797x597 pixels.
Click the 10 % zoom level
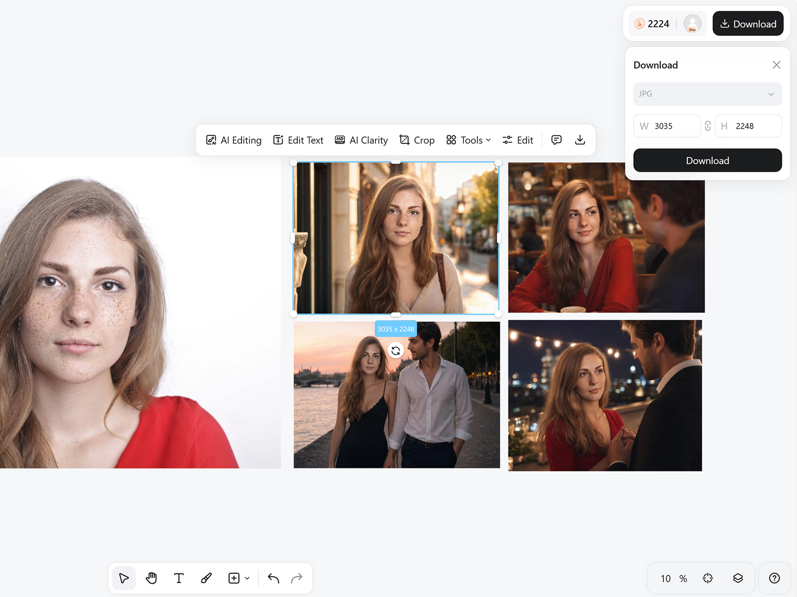tap(674, 578)
